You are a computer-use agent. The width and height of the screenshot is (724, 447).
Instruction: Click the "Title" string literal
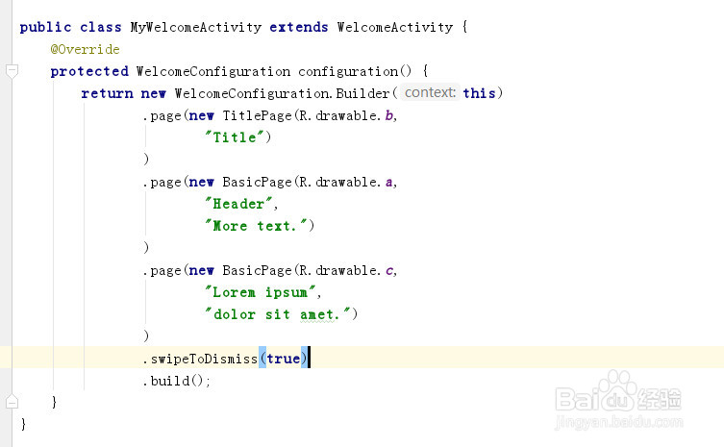[x=236, y=137]
